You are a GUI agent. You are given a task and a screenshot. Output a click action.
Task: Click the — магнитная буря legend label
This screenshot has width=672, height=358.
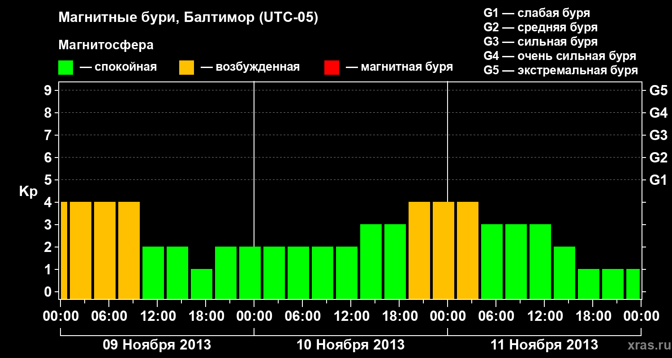tap(399, 68)
